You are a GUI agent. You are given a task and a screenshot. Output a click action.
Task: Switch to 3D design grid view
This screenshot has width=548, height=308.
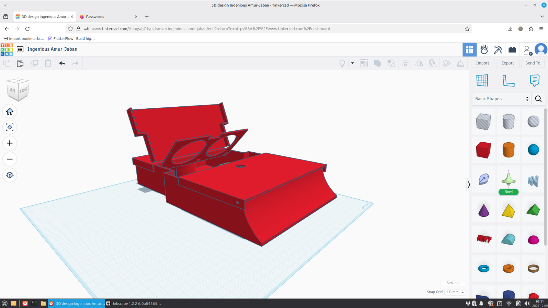point(469,50)
